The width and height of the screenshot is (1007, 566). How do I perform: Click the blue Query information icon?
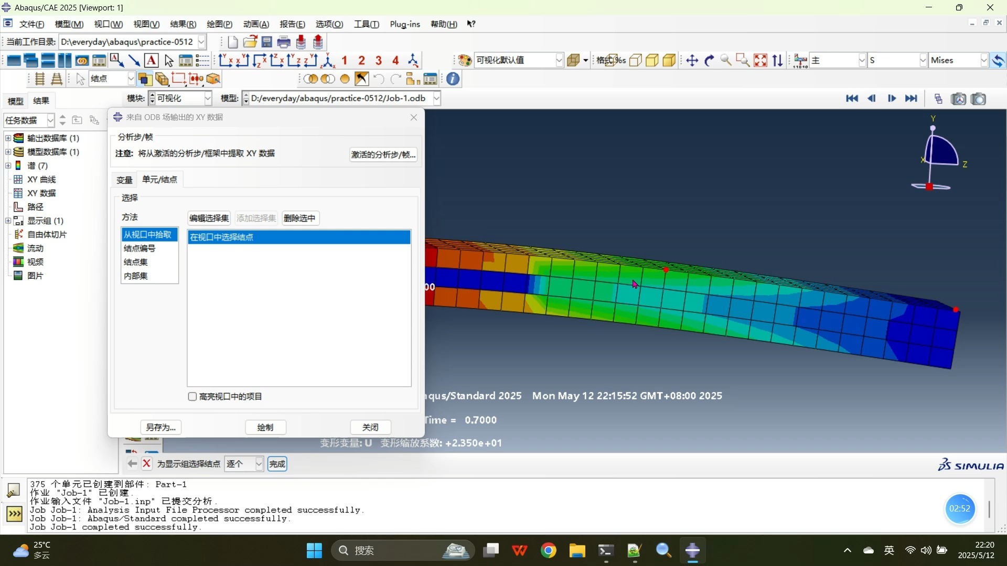click(x=453, y=79)
